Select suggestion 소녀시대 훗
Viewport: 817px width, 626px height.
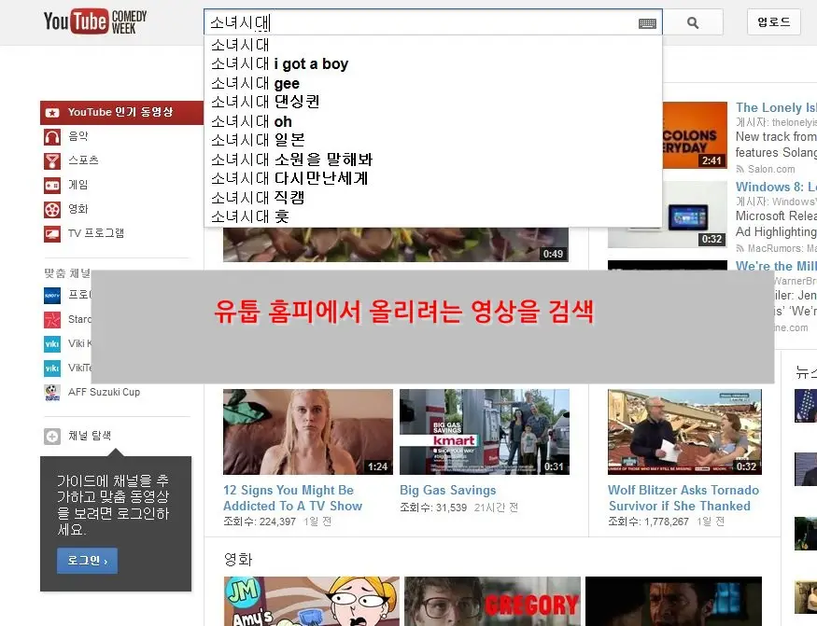point(432,216)
